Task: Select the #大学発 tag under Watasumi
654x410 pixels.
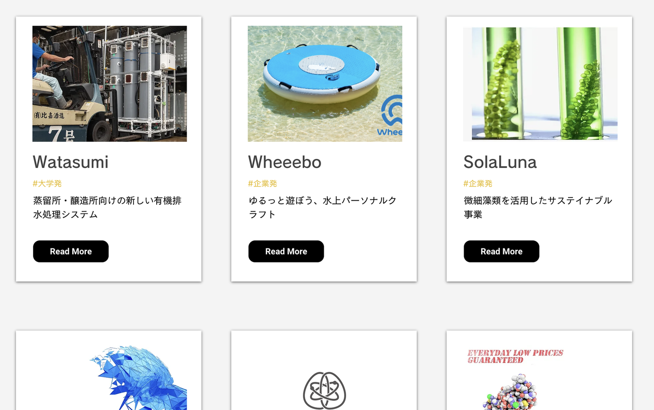Action: pyautogui.click(x=47, y=183)
